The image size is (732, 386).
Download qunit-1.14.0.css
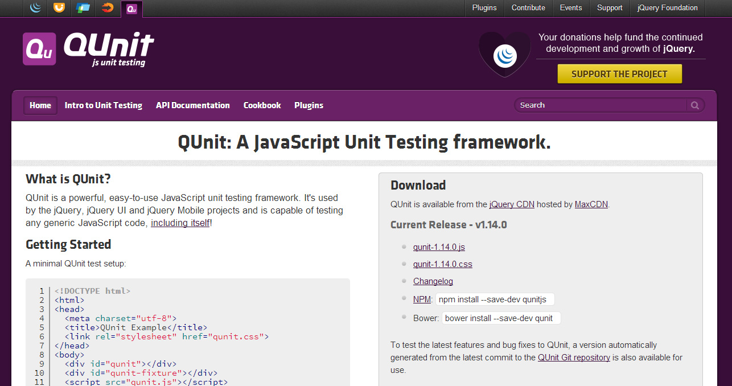click(443, 264)
